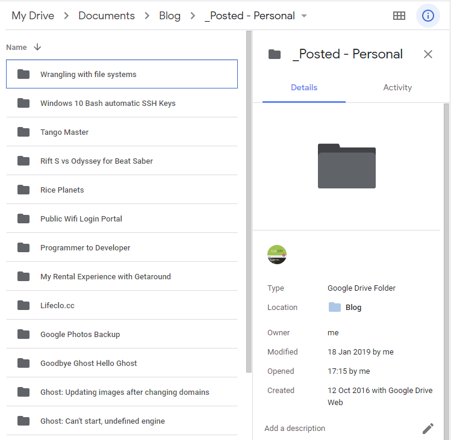The height and width of the screenshot is (440, 451).
Task: Go to Blog breadcrumb
Action: pyautogui.click(x=170, y=16)
